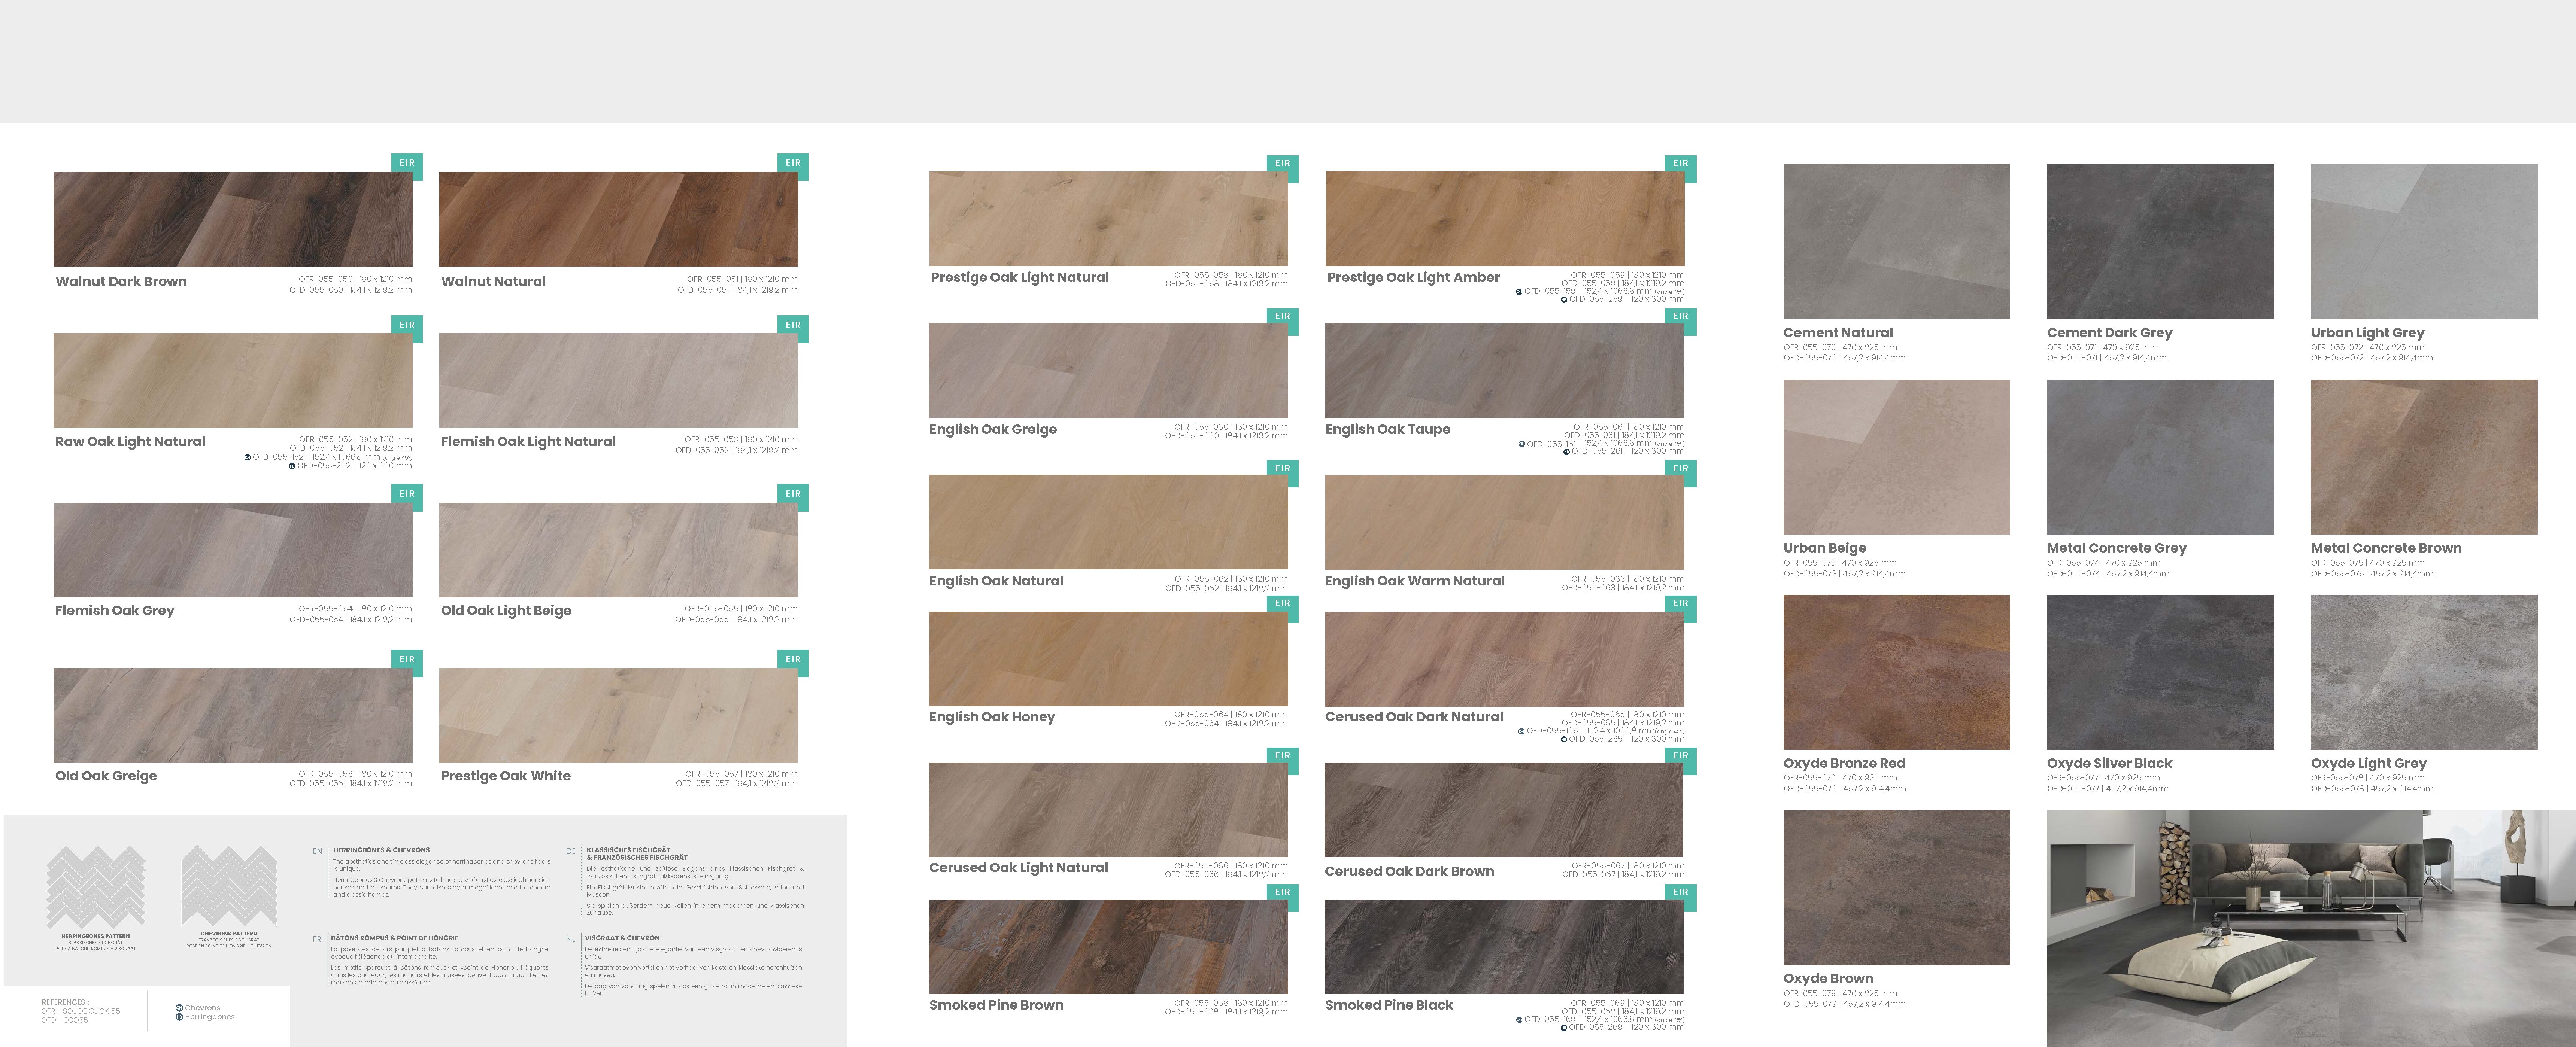Click the "VISGRAAT & CHEVRON" Dutch heading

point(622,939)
